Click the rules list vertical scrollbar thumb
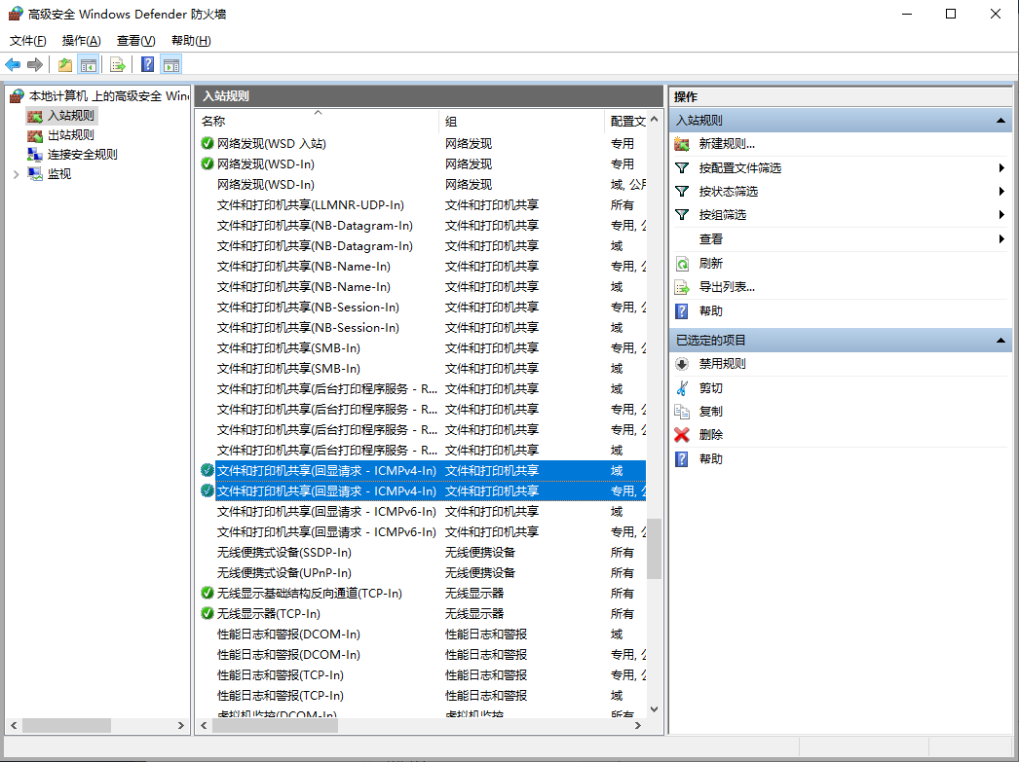Viewport: 1019px width, 762px height. 655,549
